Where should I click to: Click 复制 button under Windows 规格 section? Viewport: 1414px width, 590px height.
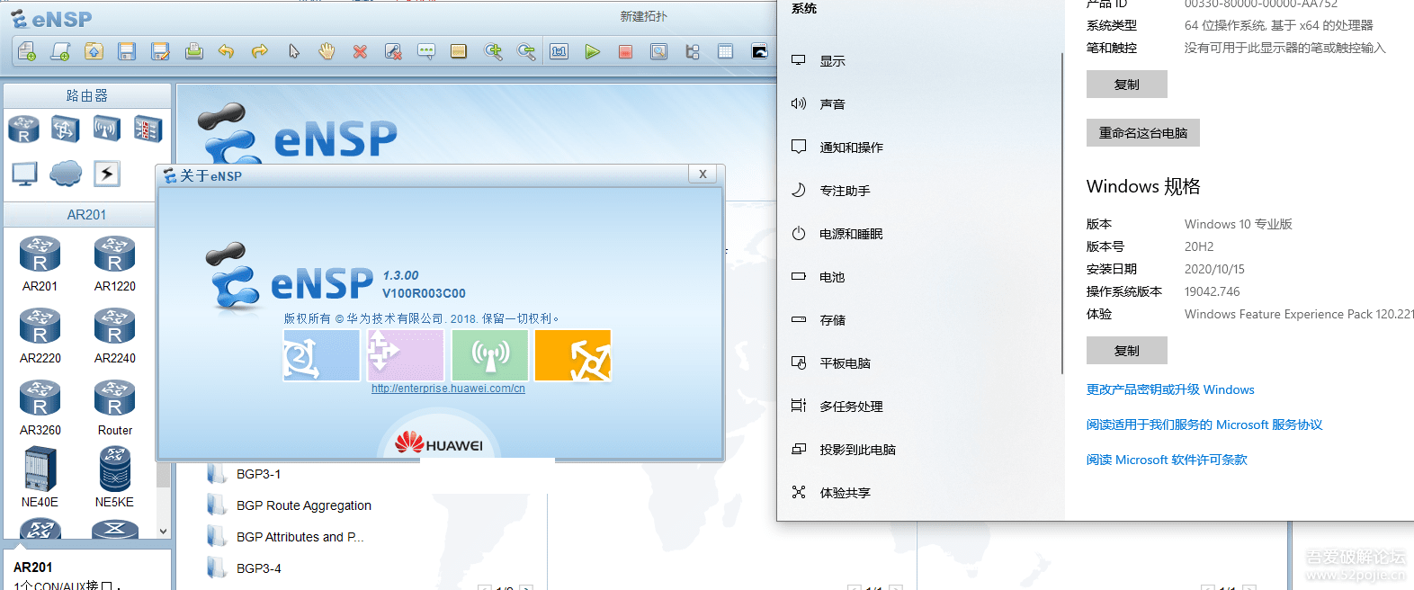point(1127,351)
